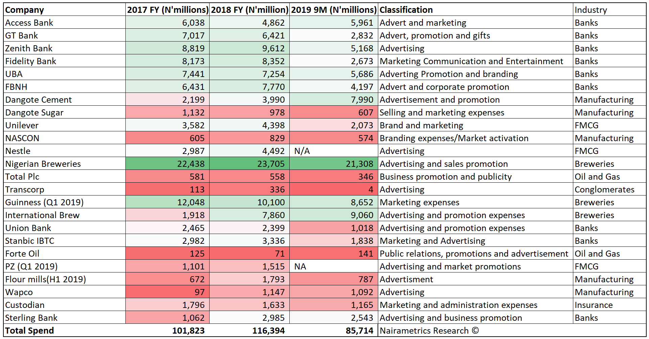Click 'Public relations, promotions and advertisement' cell
649x339 pixels.
475,254
